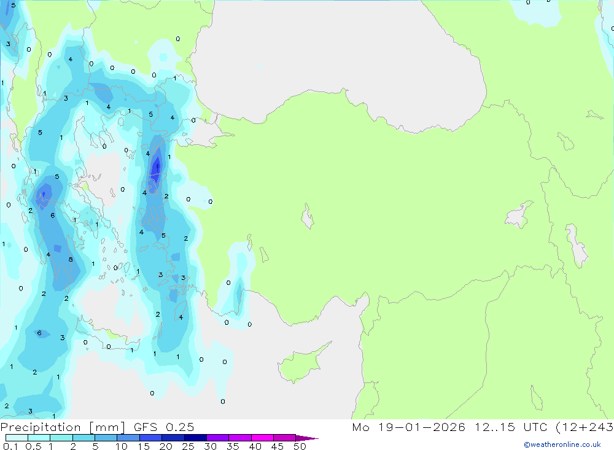
Task: Click the 'Precipitation [mm]' title text
Action: 63,427
